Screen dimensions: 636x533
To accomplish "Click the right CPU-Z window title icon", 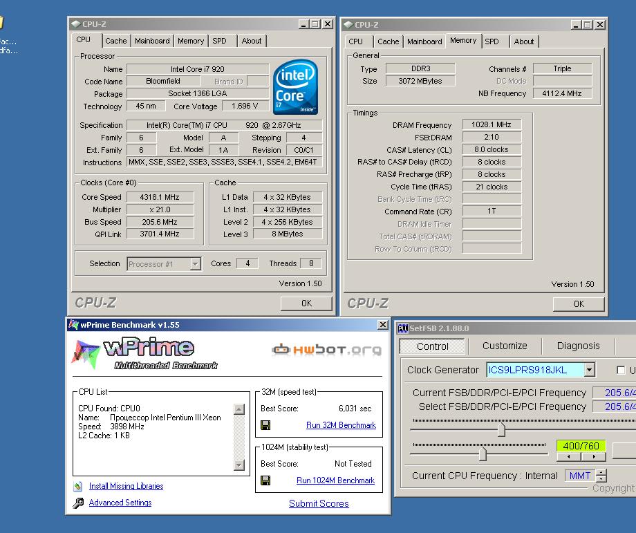I will pyautogui.click(x=348, y=25).
